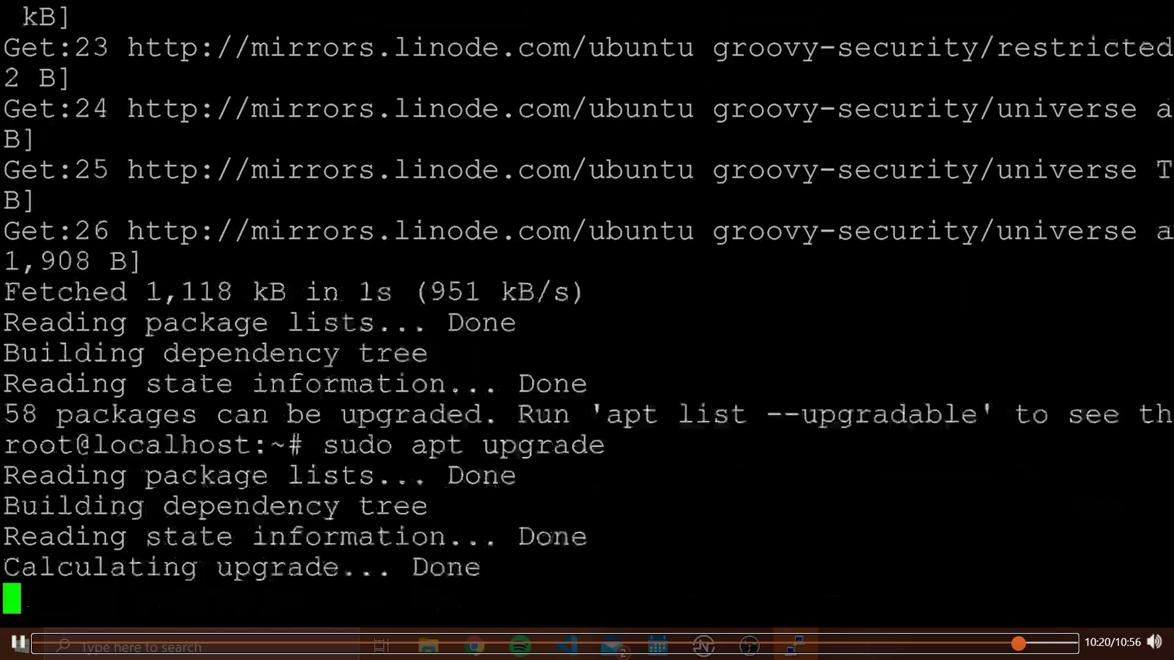
Task: Pause the video playback
Action: (18, 643)
